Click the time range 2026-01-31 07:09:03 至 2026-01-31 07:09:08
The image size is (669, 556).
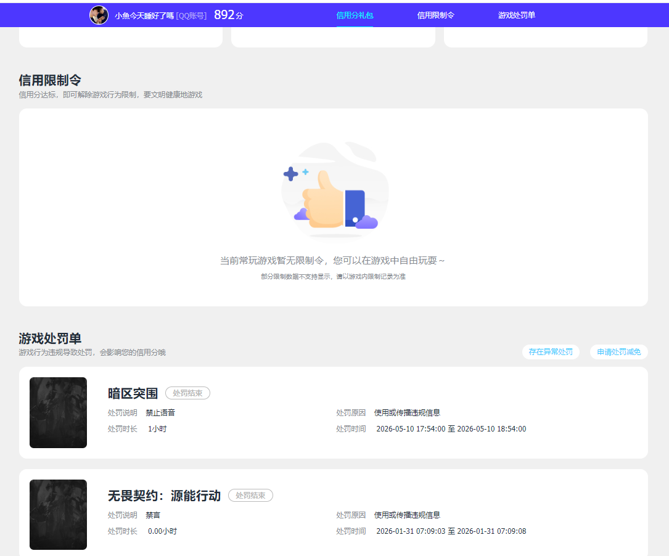pyautogui.click(x=451, y=531)
